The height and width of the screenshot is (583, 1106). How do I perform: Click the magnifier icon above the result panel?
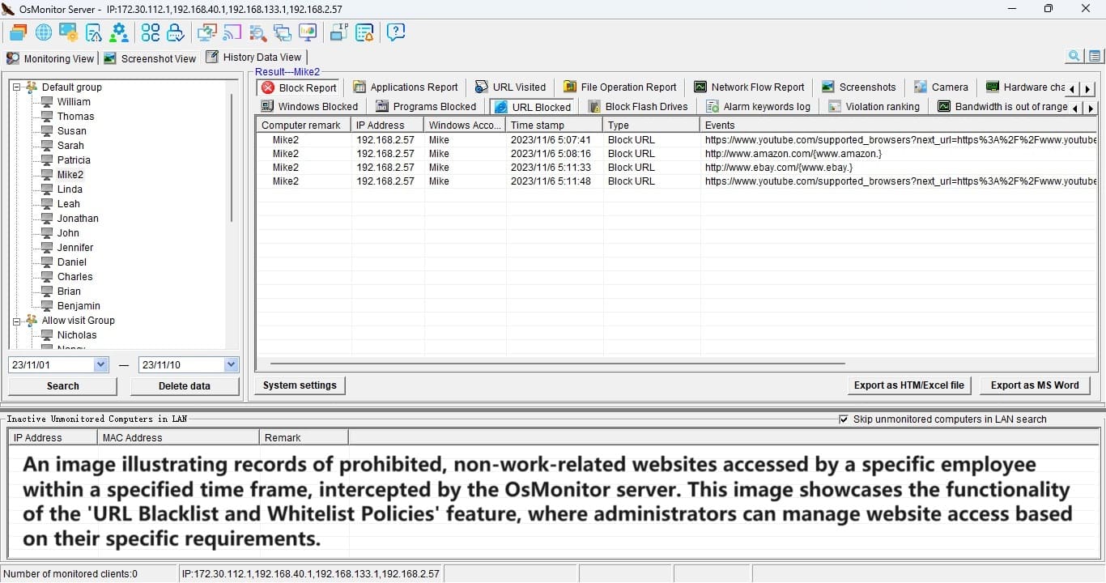[x=1074, y=56]
